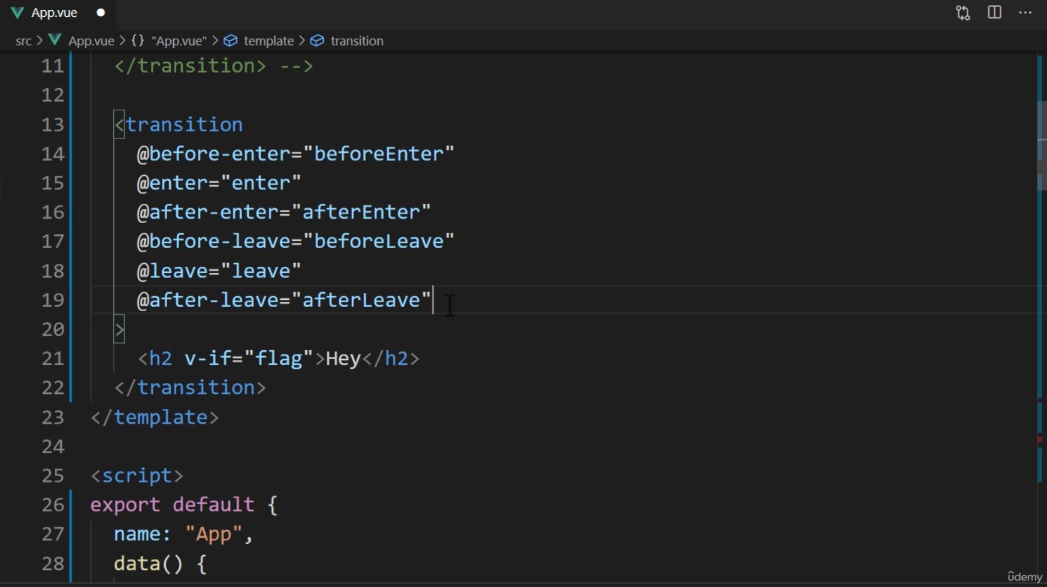This screenshot has width=1047, height=587.
Task: Click the "beforeEnter" handler value
Action: click(379, 154)
